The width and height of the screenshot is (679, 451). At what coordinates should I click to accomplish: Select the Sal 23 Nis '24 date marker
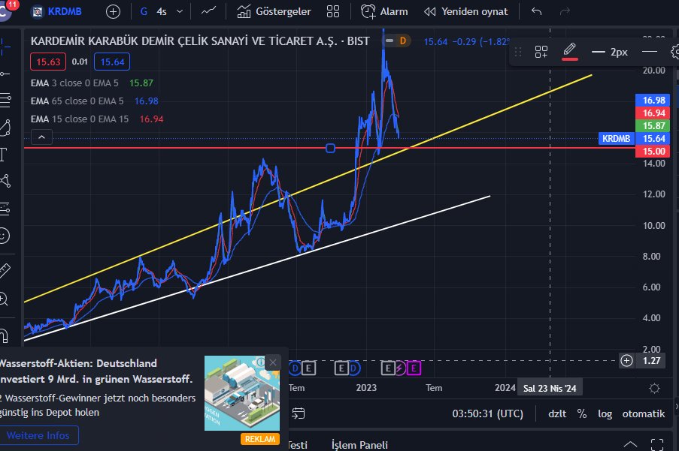click(x=550, y=388)
